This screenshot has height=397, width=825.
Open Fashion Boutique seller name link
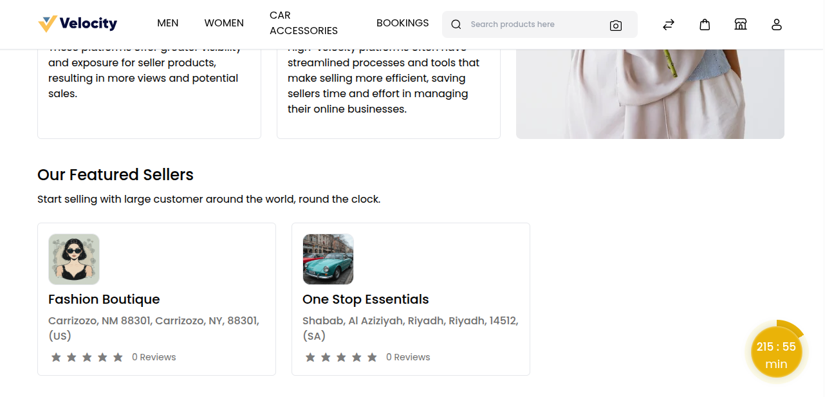(104, 299)
